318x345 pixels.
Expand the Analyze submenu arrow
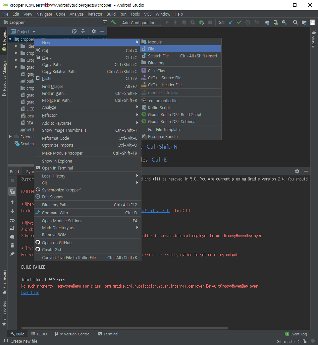[x=137, y=107]
